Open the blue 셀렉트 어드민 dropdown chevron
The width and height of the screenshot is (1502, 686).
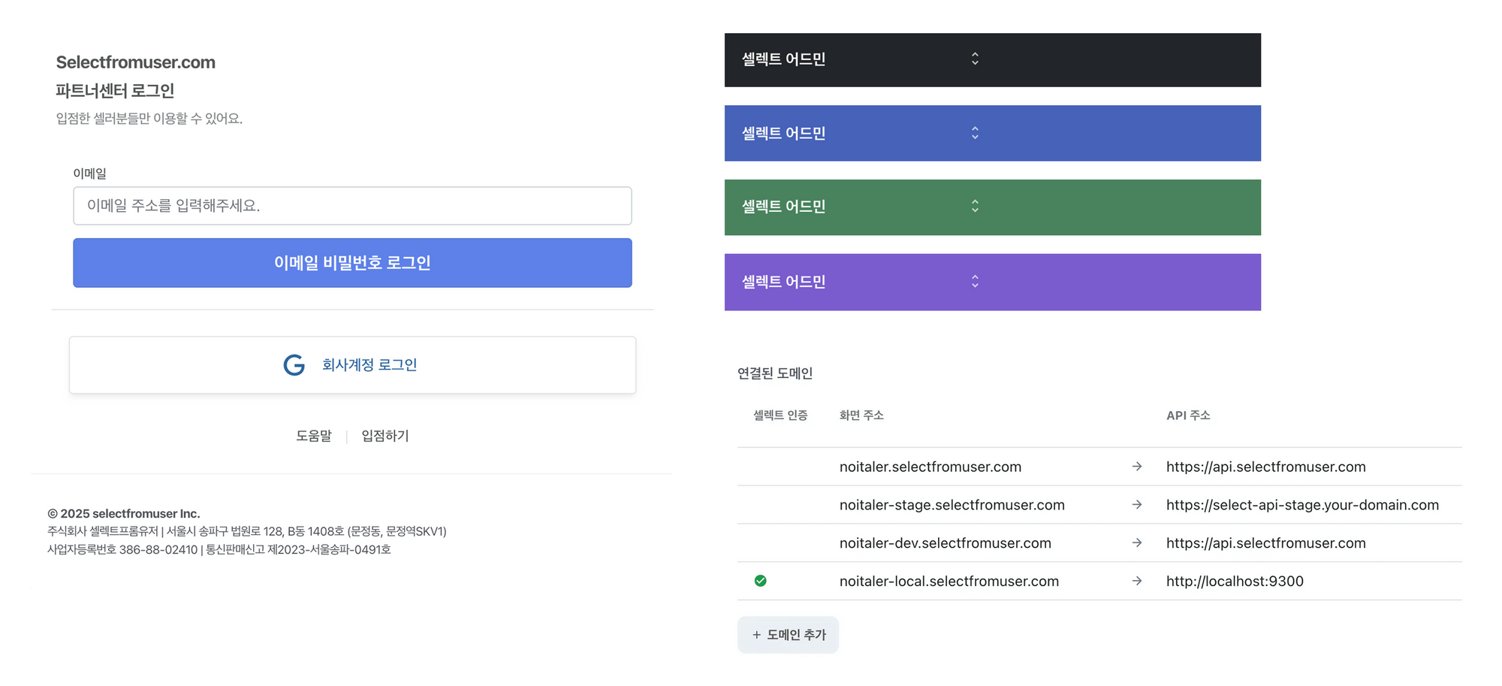pos(975,133)
